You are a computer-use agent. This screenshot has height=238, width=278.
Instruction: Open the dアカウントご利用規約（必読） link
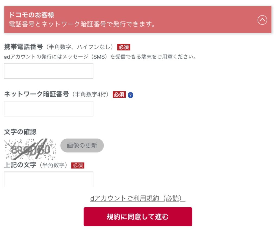[x=138, y=198]
